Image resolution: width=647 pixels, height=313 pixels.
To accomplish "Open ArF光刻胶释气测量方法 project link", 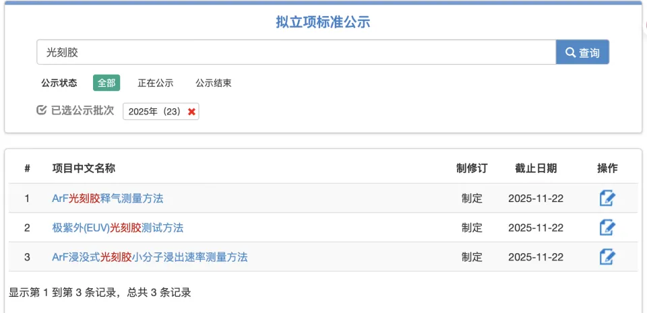I will [x=108, y=199].
